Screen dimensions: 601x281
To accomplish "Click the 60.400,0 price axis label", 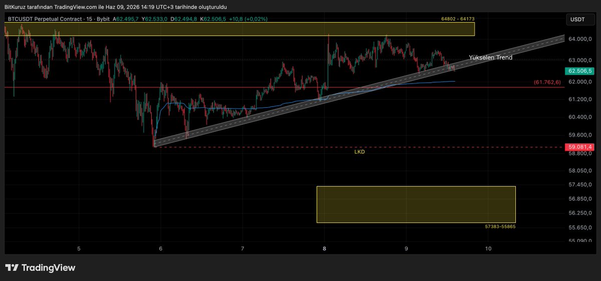I will point(581,117).
